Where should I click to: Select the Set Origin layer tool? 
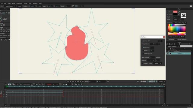[4, 29]
